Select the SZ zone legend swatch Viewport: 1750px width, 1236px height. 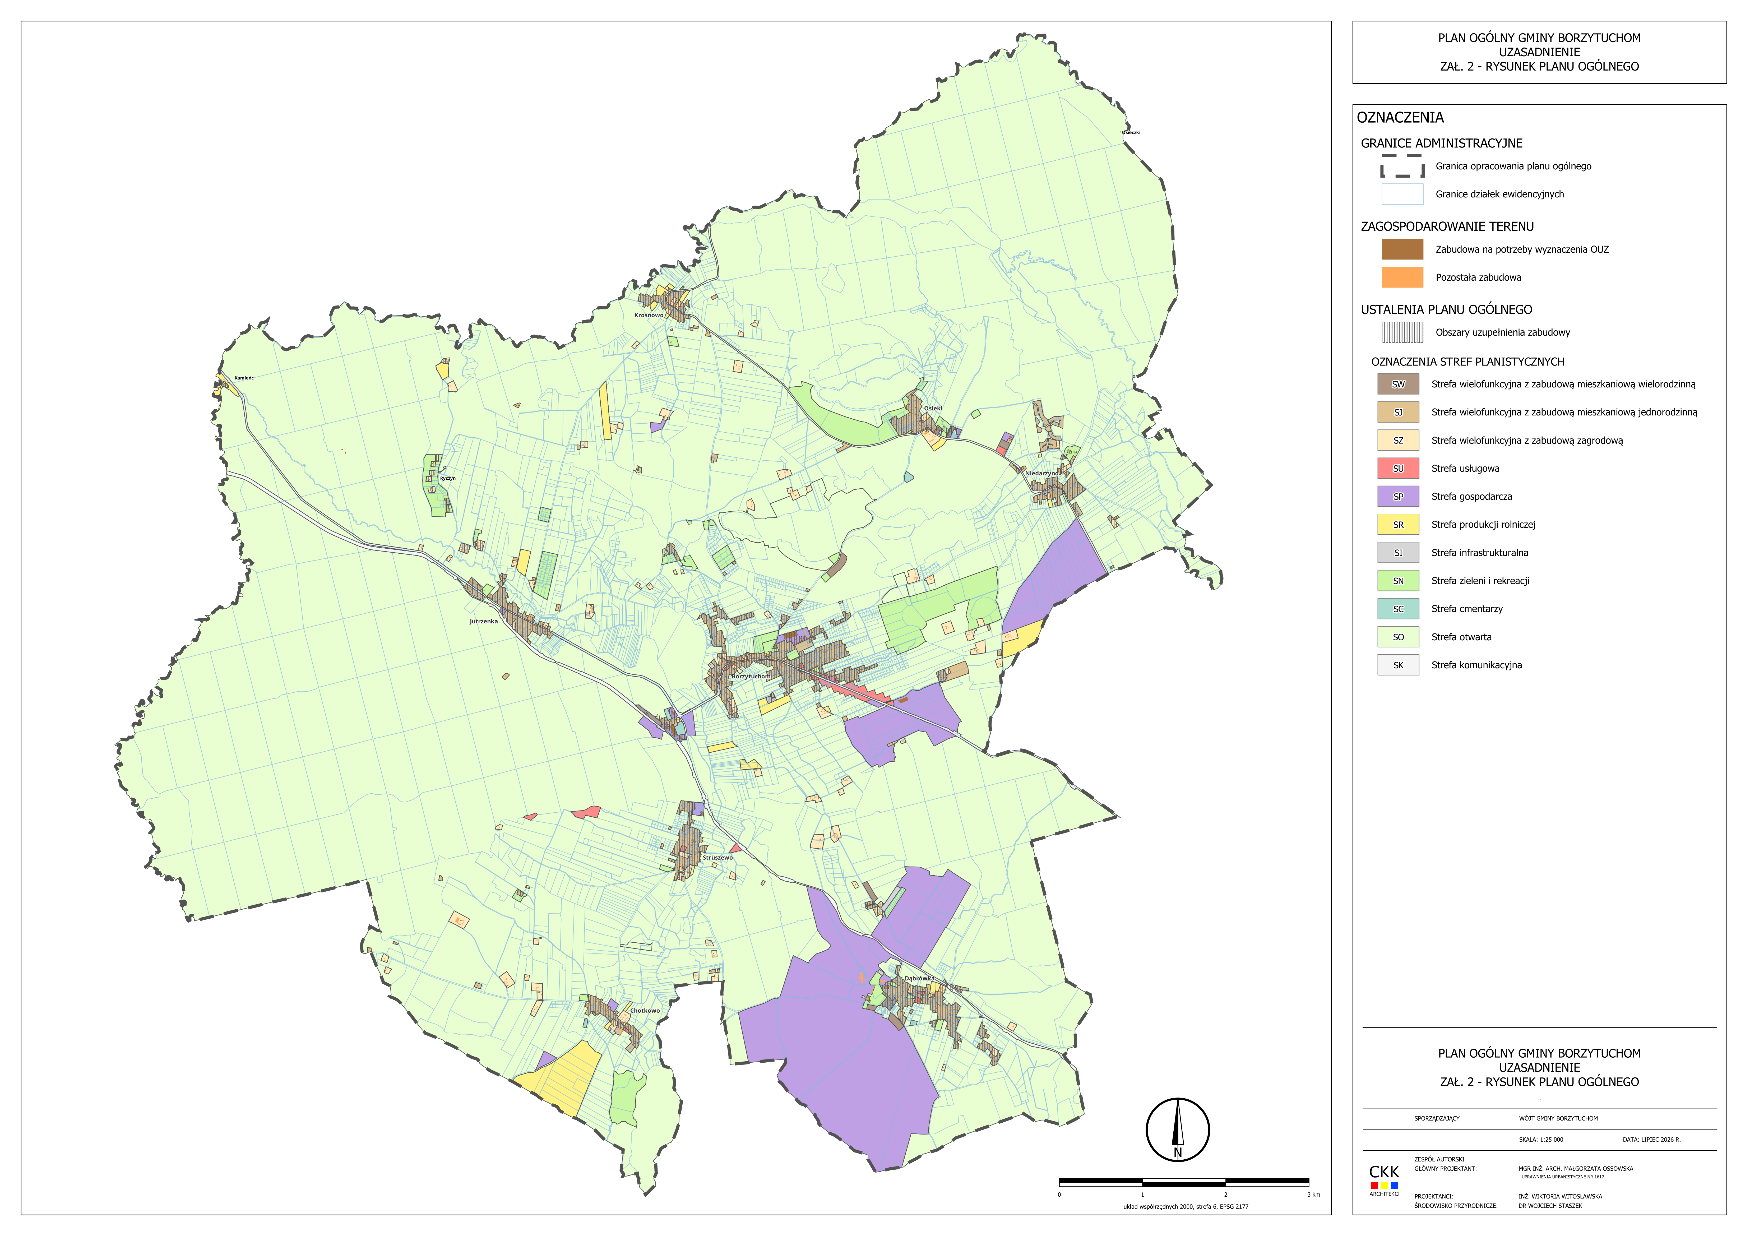click(1398, 441)
